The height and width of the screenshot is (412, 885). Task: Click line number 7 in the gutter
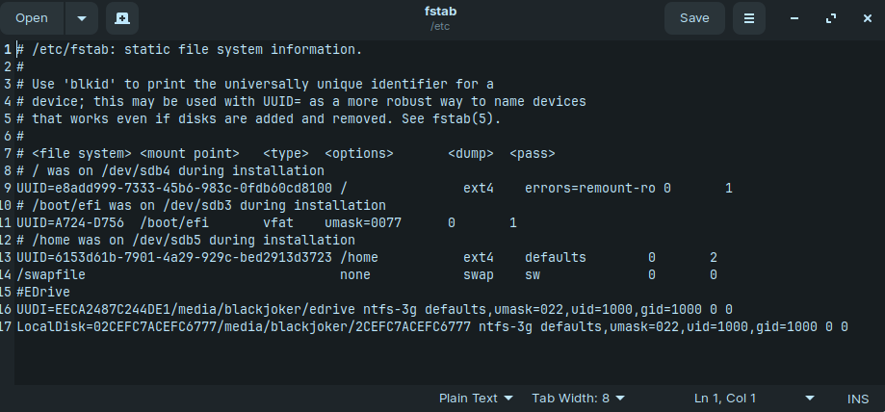pyautogui.click(x=8, y=153)
